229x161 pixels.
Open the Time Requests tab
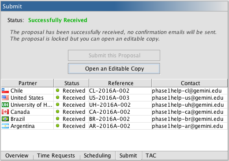pyautogui.click(x=56, y=155)
